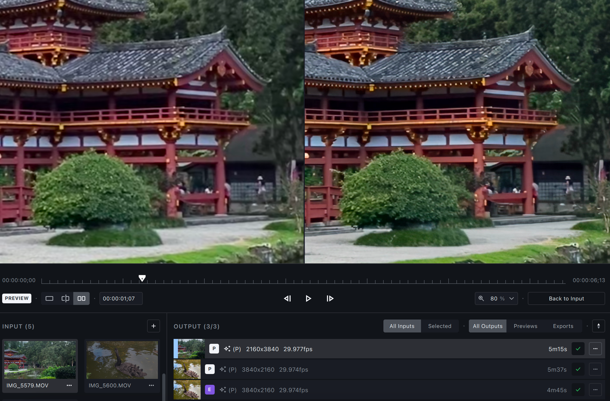Open options menu for IMG_5579.MOV
The image size is (610, 401).
(x=69, y=385)
